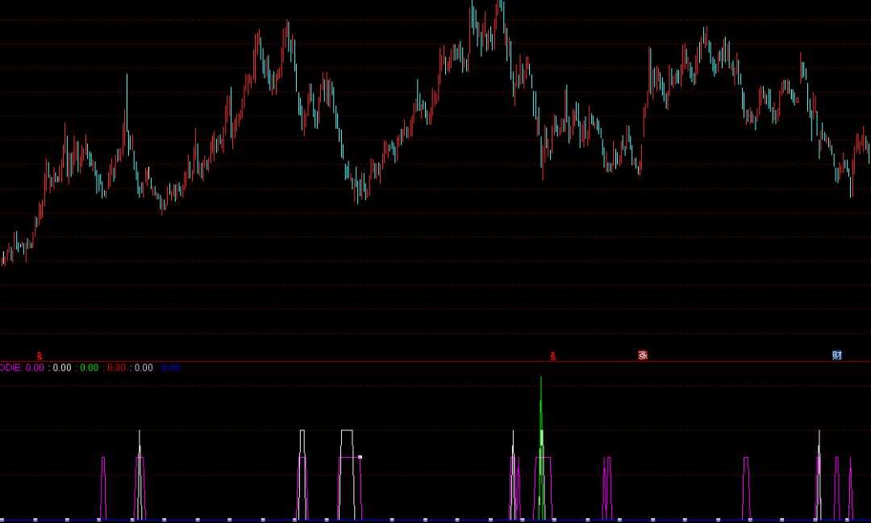
Task: Click the ODIE indicator name label
Action: click(x=10, y=367)
